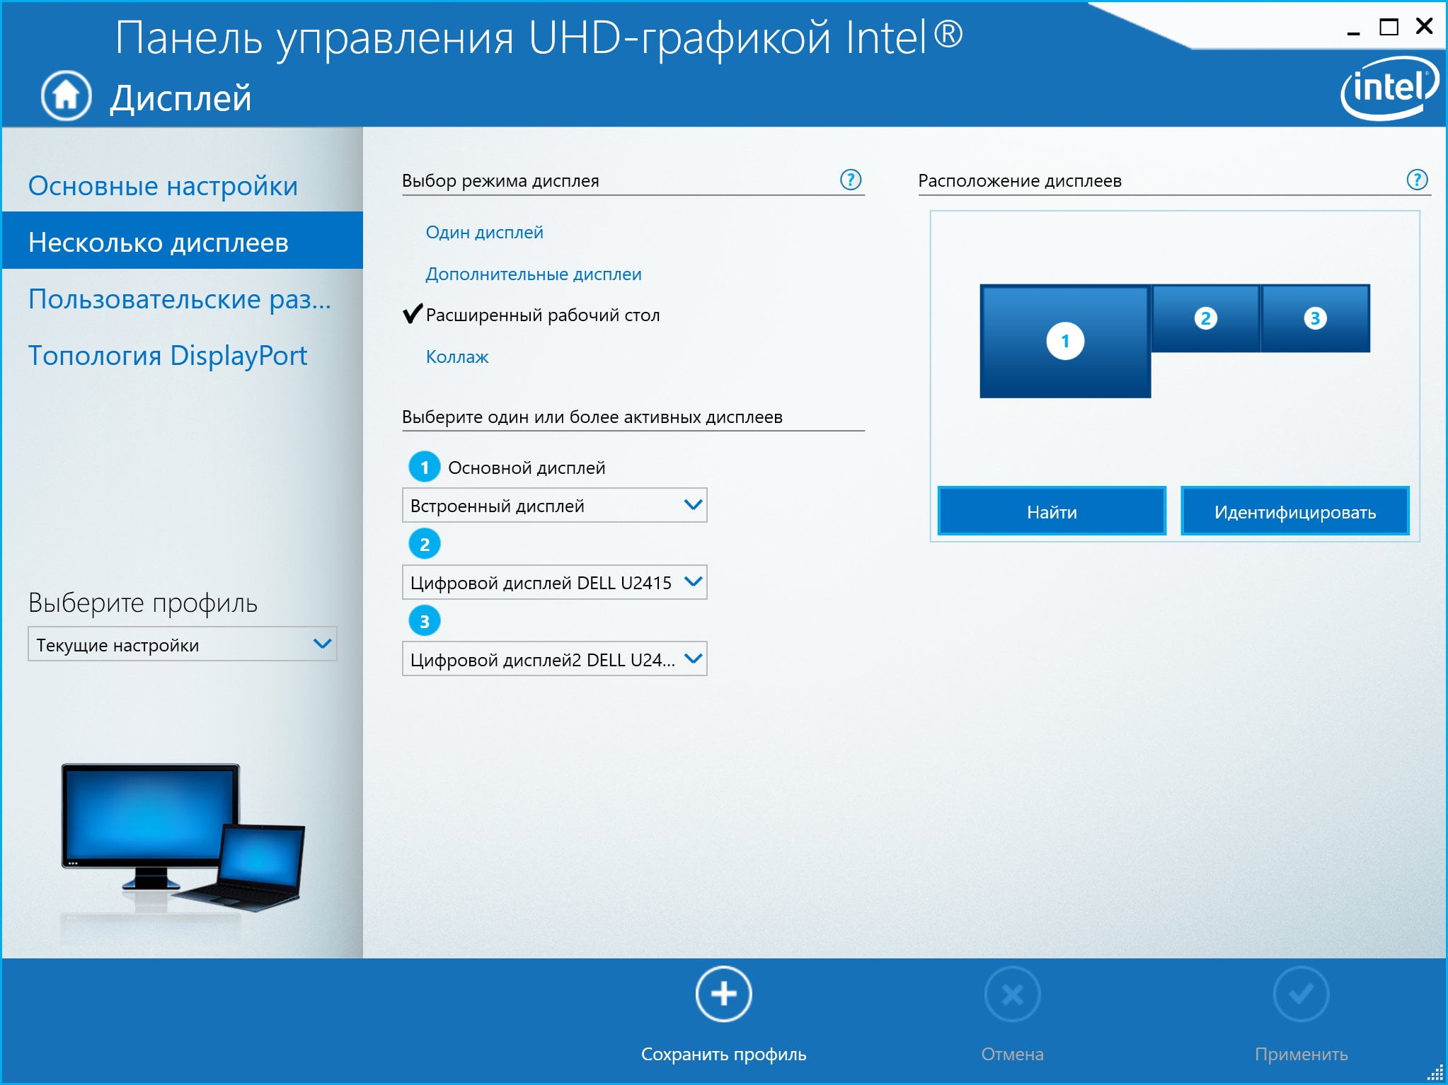Image resolution: width=1448 pixels, height=1085 pixels.
Task: Click the window resize grip corner
Action: (1435, 1072)
